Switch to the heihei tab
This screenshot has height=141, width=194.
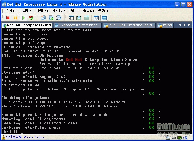pos(165,25)
